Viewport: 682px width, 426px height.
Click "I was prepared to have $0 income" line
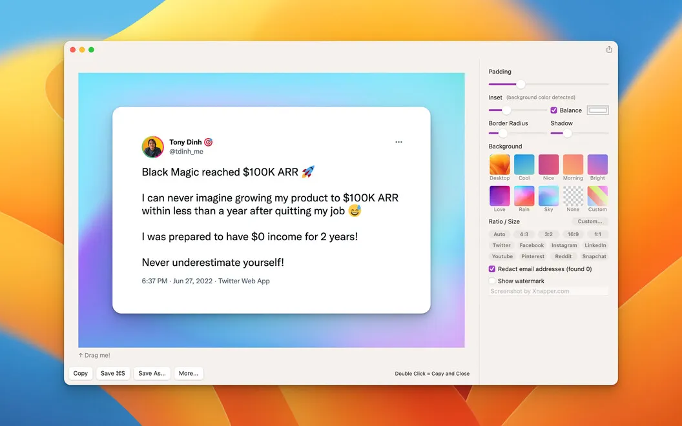[x=250, y=237]
